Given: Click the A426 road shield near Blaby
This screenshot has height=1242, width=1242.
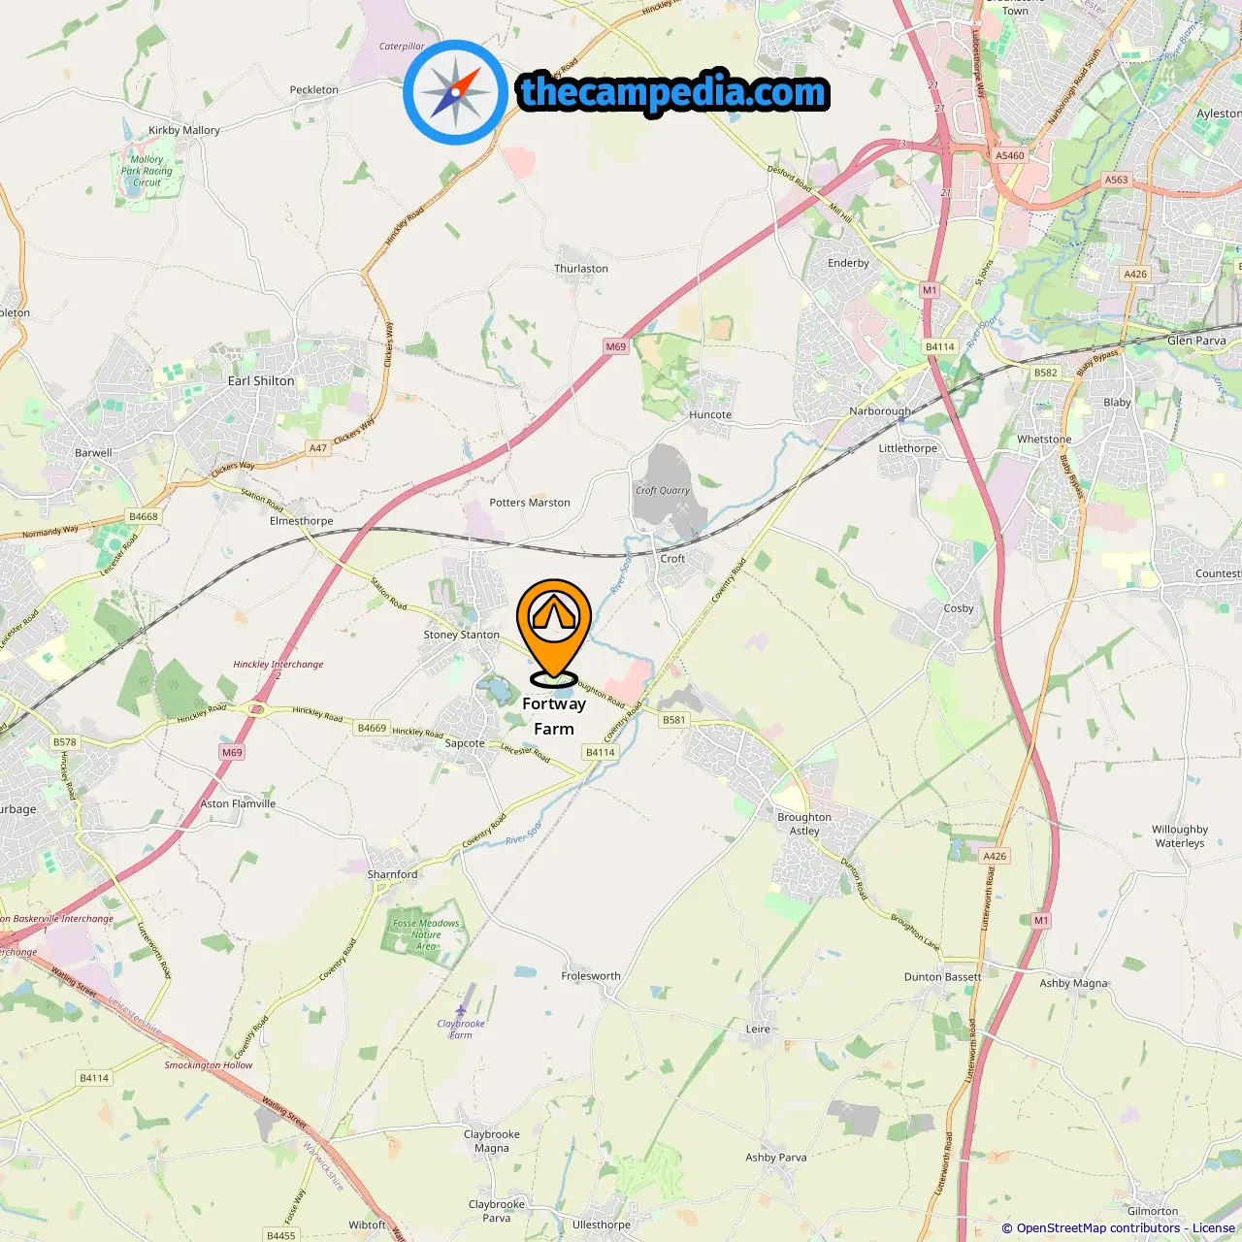Looking at the screenshot, I should click(1135, 275).
